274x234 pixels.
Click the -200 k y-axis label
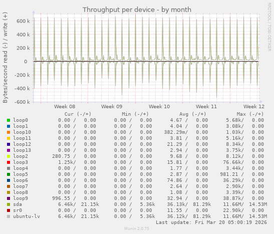click(x=22, y=75)
